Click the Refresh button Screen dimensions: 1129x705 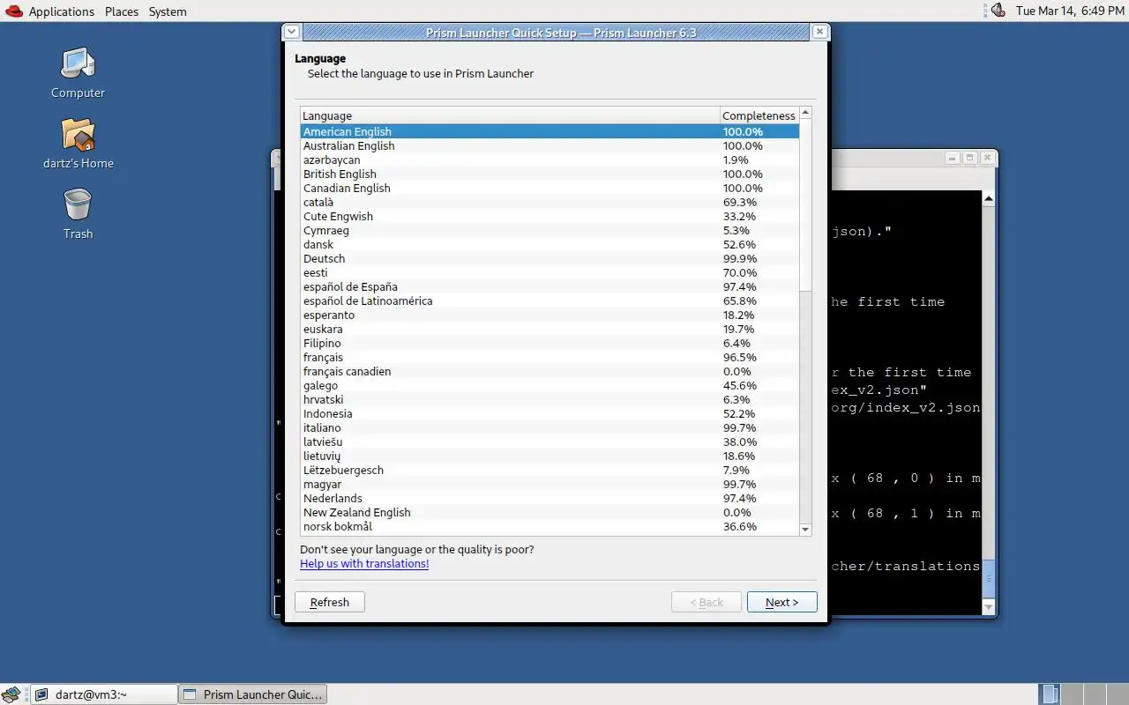coord(330,602)
